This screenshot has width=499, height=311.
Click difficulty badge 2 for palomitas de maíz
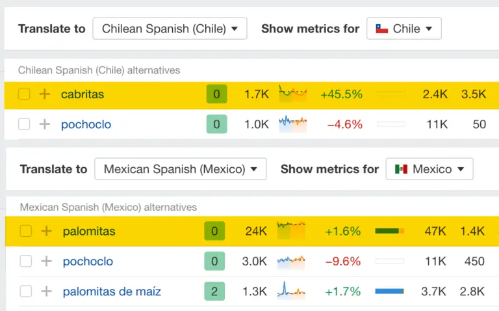click(x=214, y=291)
